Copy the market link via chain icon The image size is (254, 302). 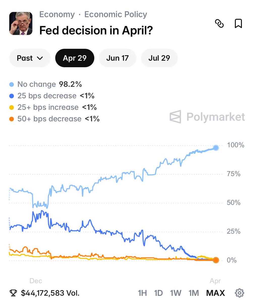point(219,24)
